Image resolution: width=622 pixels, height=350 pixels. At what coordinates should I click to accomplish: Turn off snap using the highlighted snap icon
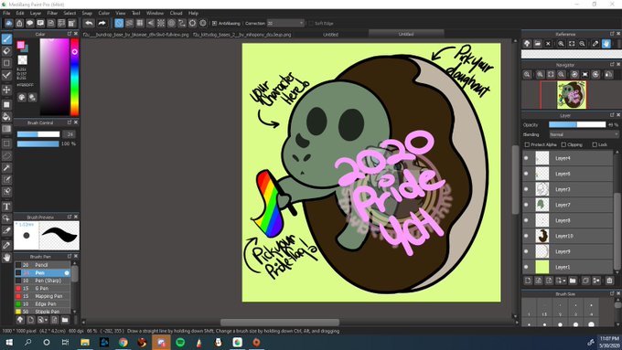coord(119,23)
